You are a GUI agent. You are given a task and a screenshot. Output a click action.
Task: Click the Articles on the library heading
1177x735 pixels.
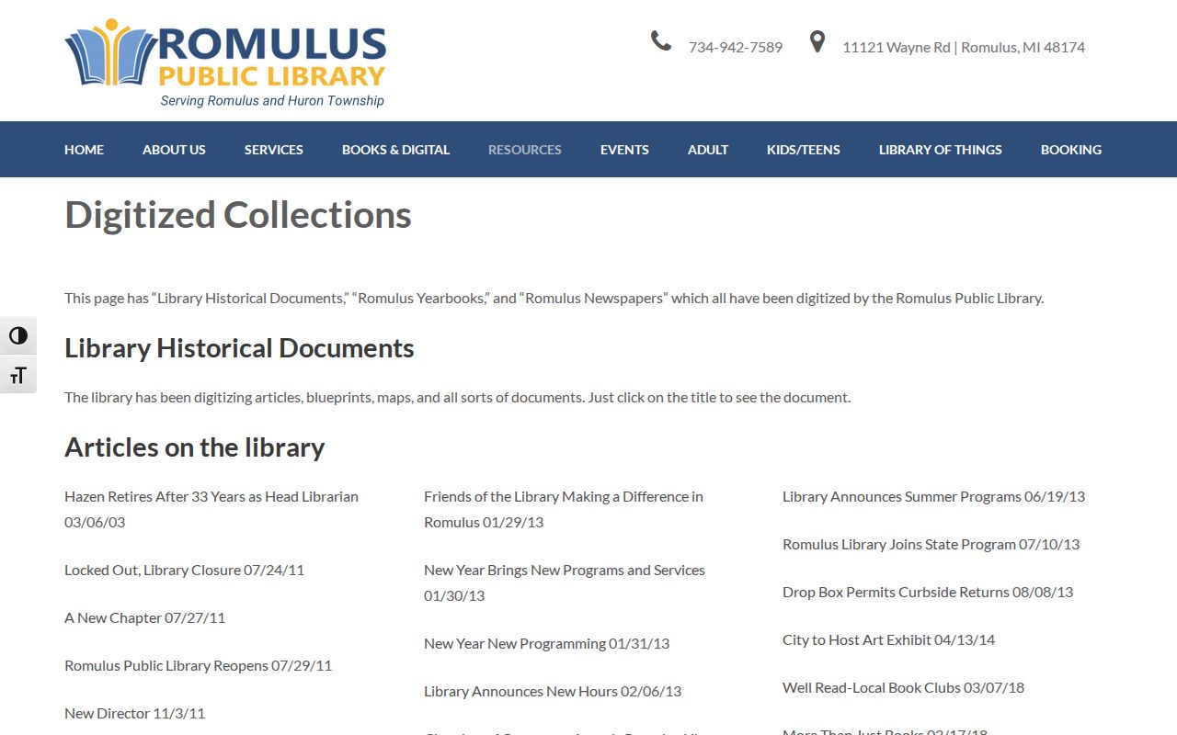click(195, 447)
